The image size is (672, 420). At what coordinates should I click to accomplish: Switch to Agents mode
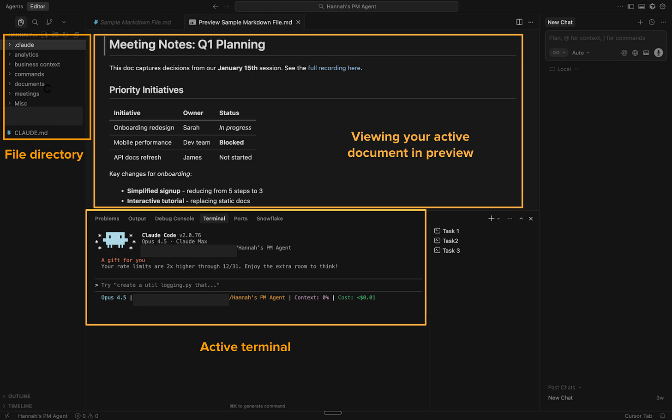coord(14,6)
